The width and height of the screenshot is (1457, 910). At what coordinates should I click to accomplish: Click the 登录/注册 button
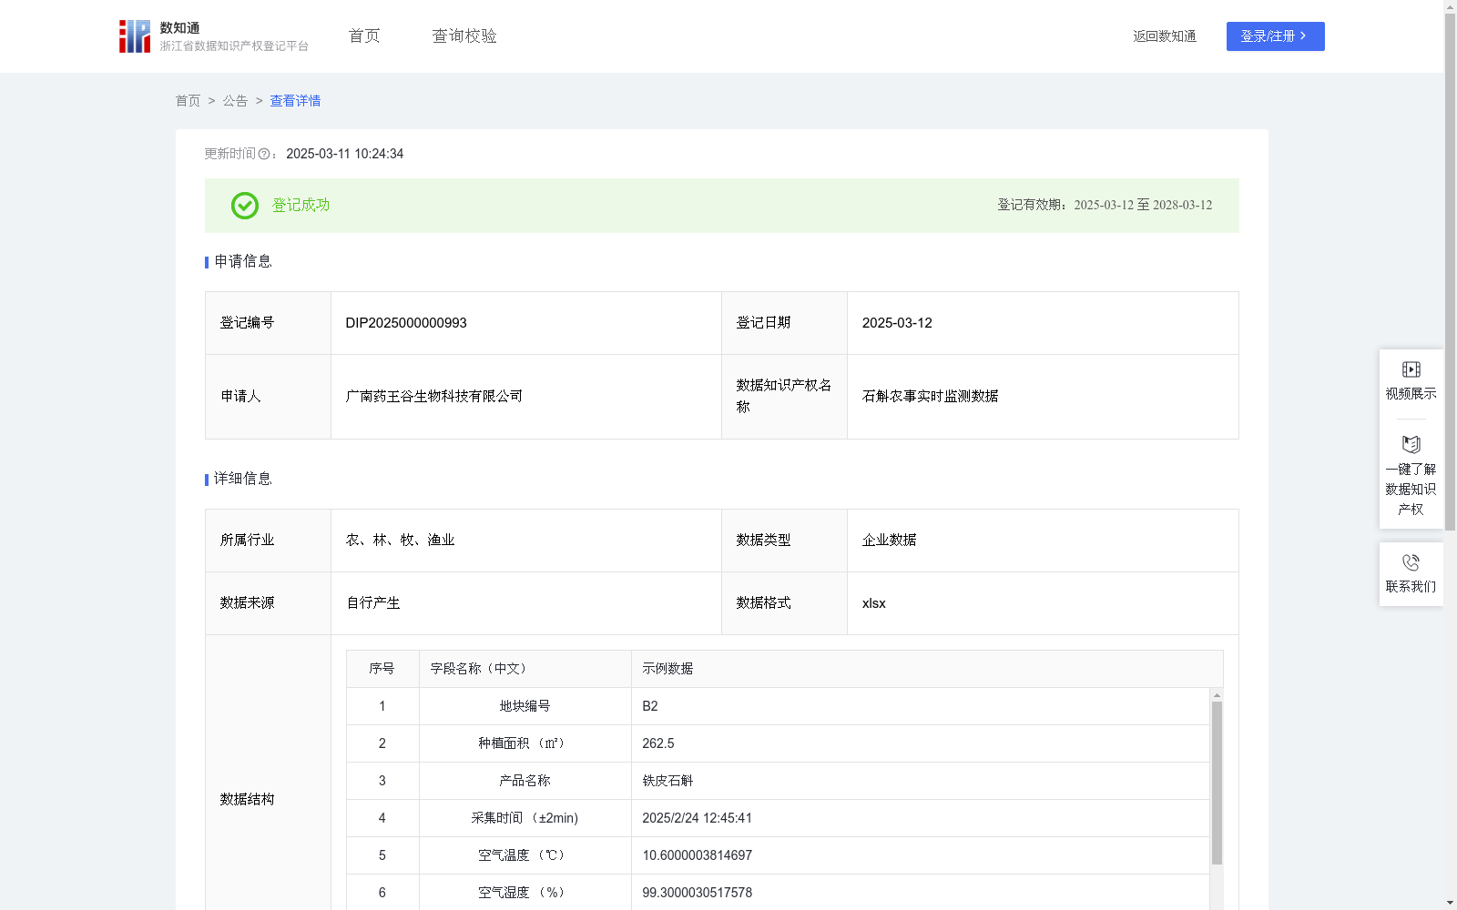(1275, 36)
